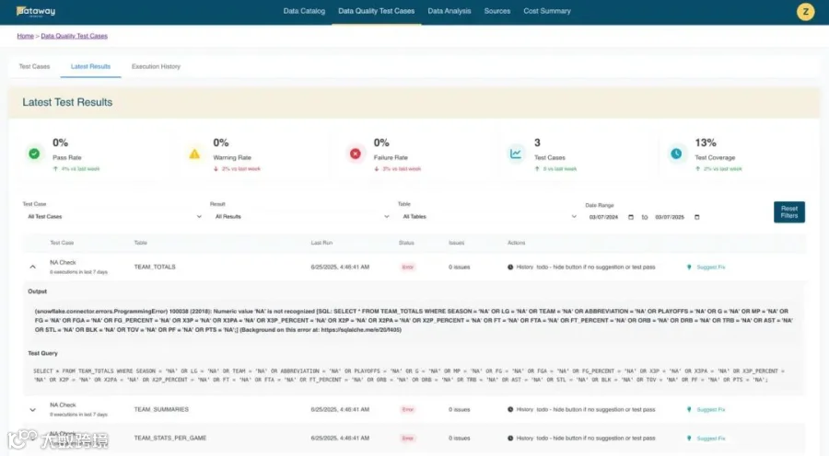The image size is (829, 456).
Task: Open calendar picker for end date 03/07/2025
Action: 696,217
